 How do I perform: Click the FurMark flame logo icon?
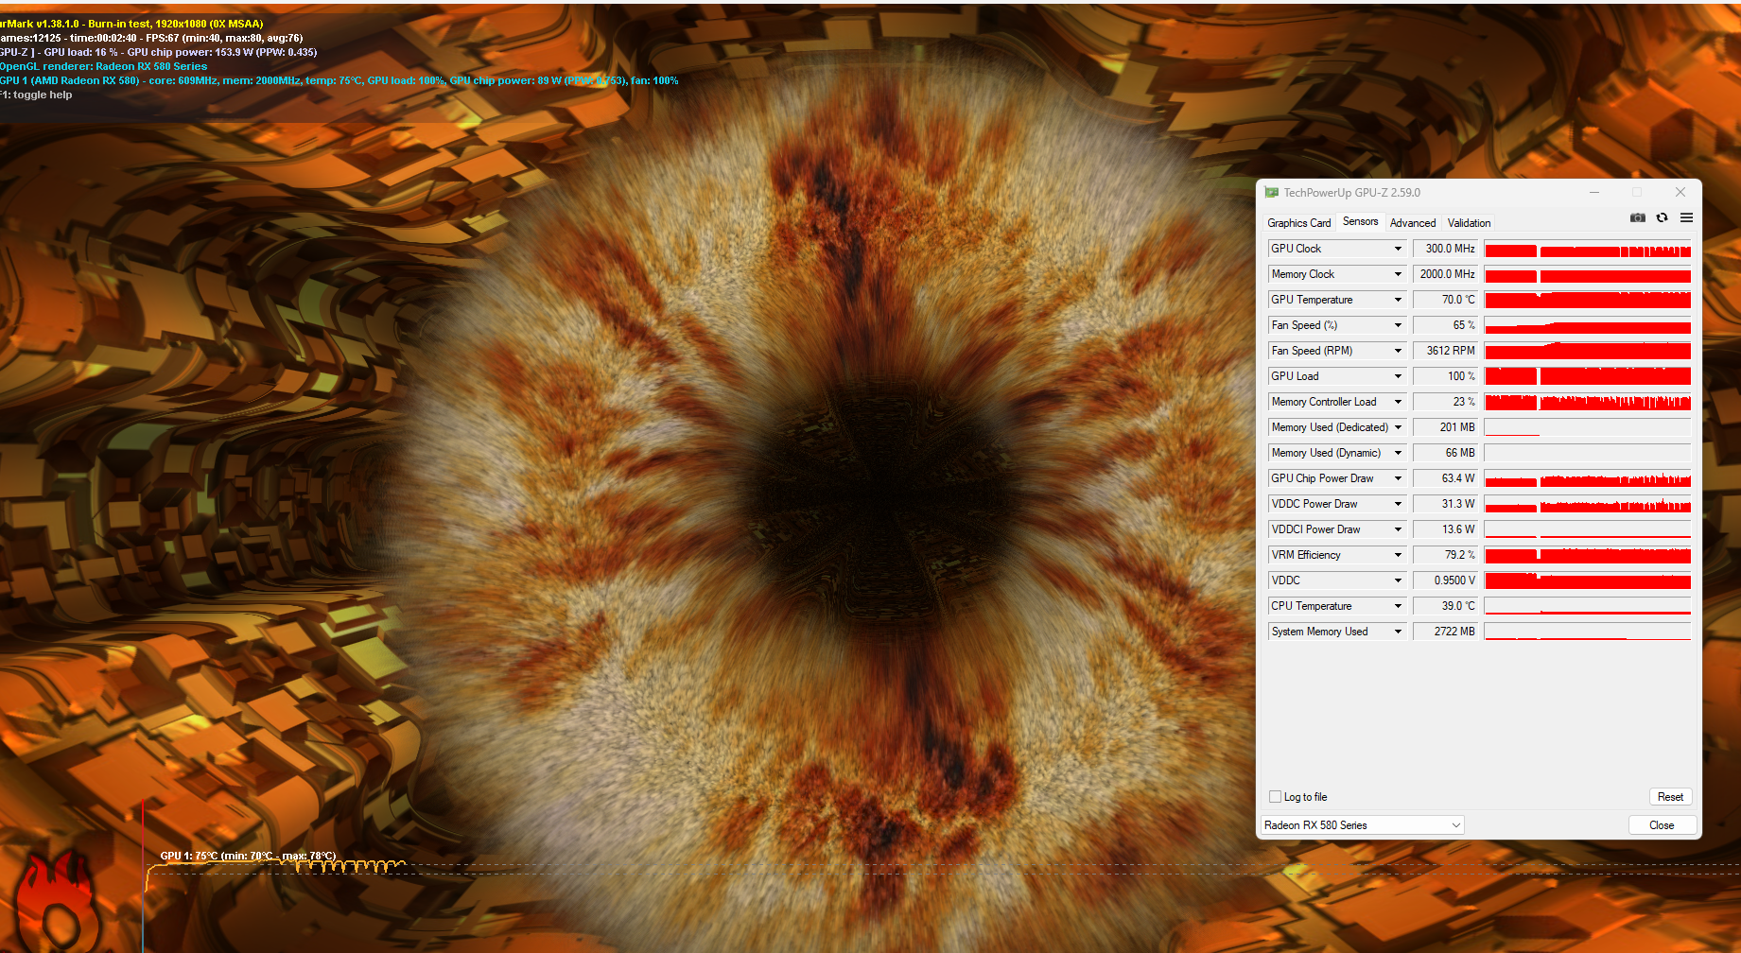(56, 903)
